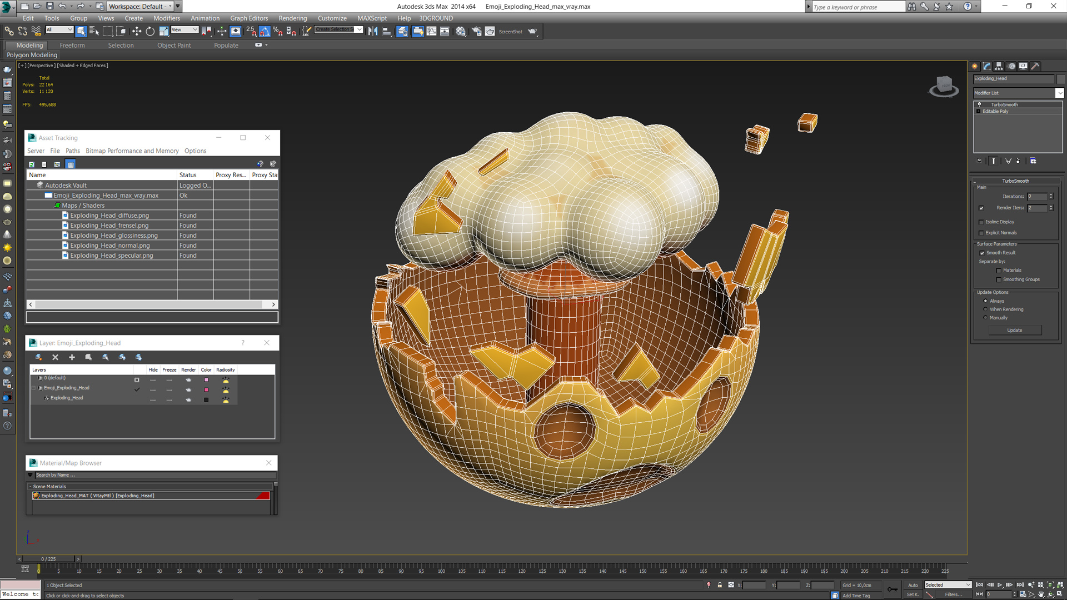This screenshot has height=600, width=1067.
Task: Open the Modifiers menu
Action: coord(167,18)
